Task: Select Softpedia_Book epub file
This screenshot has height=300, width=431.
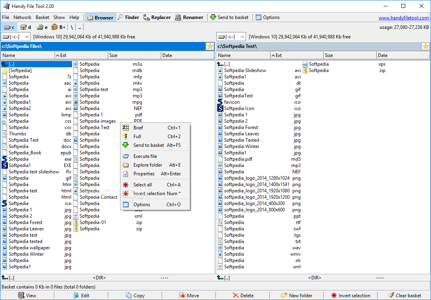Action: 37,153
